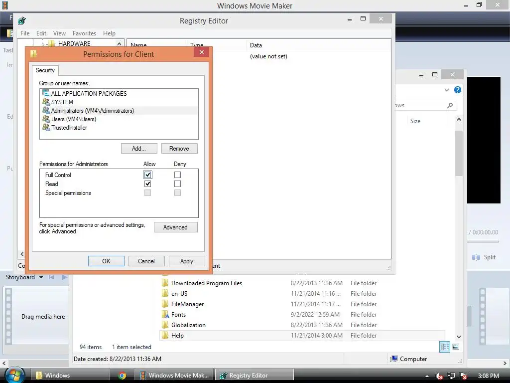Select the Security tab
Viewport: 510px width, 383px height.
pyautogui.click(x=45, y=70)
